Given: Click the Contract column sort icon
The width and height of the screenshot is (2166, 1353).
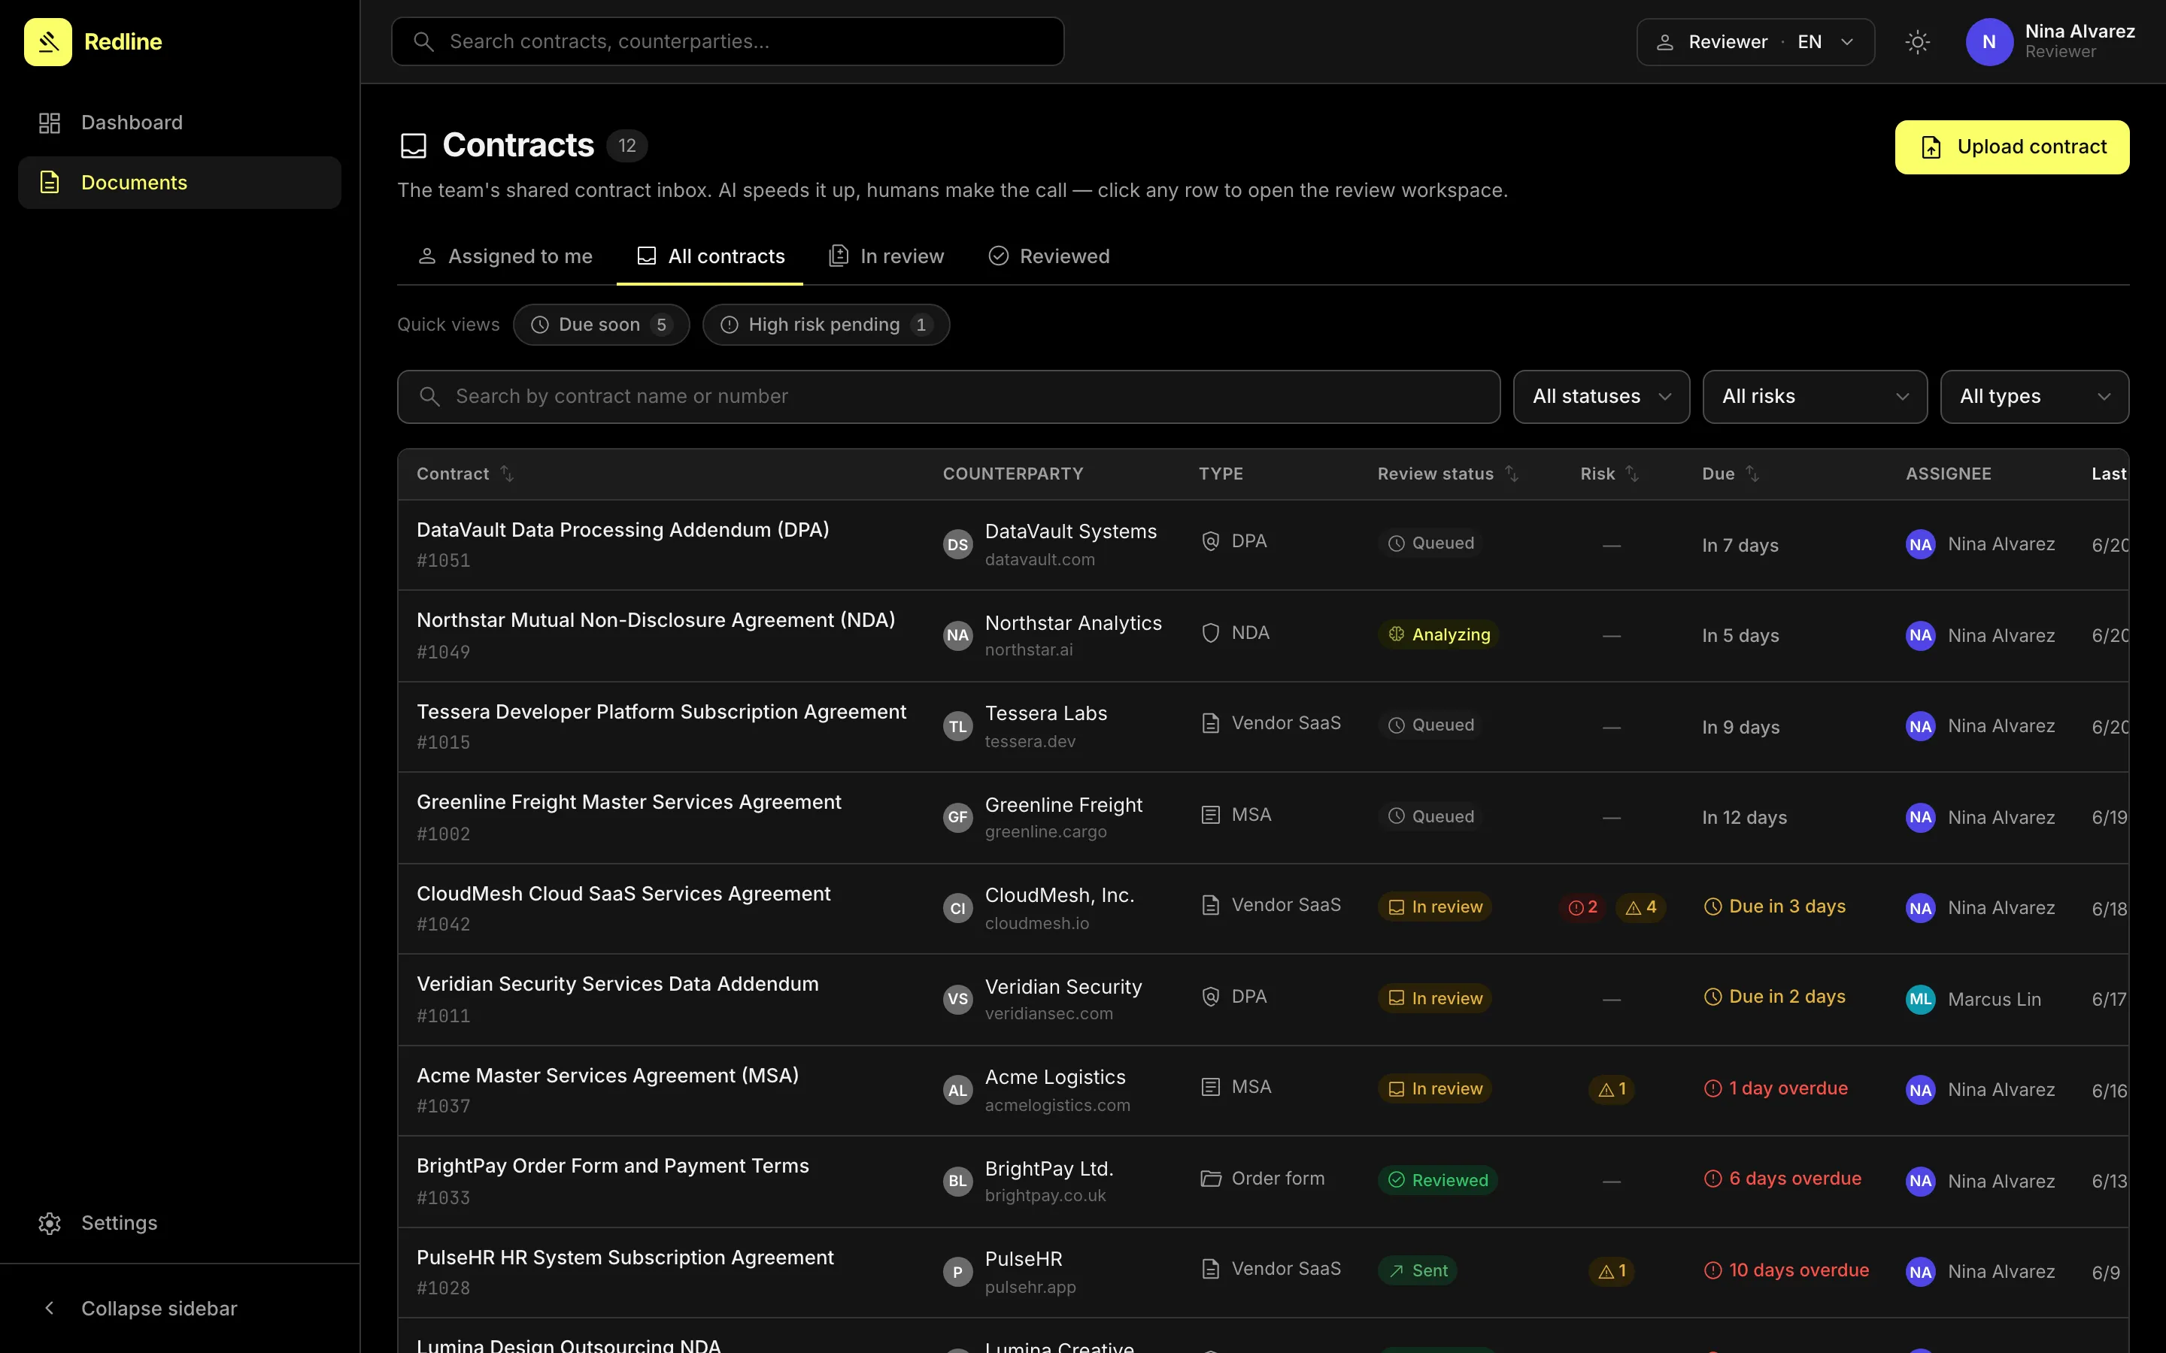Looking at the screenshot, I should click(507, 474).
